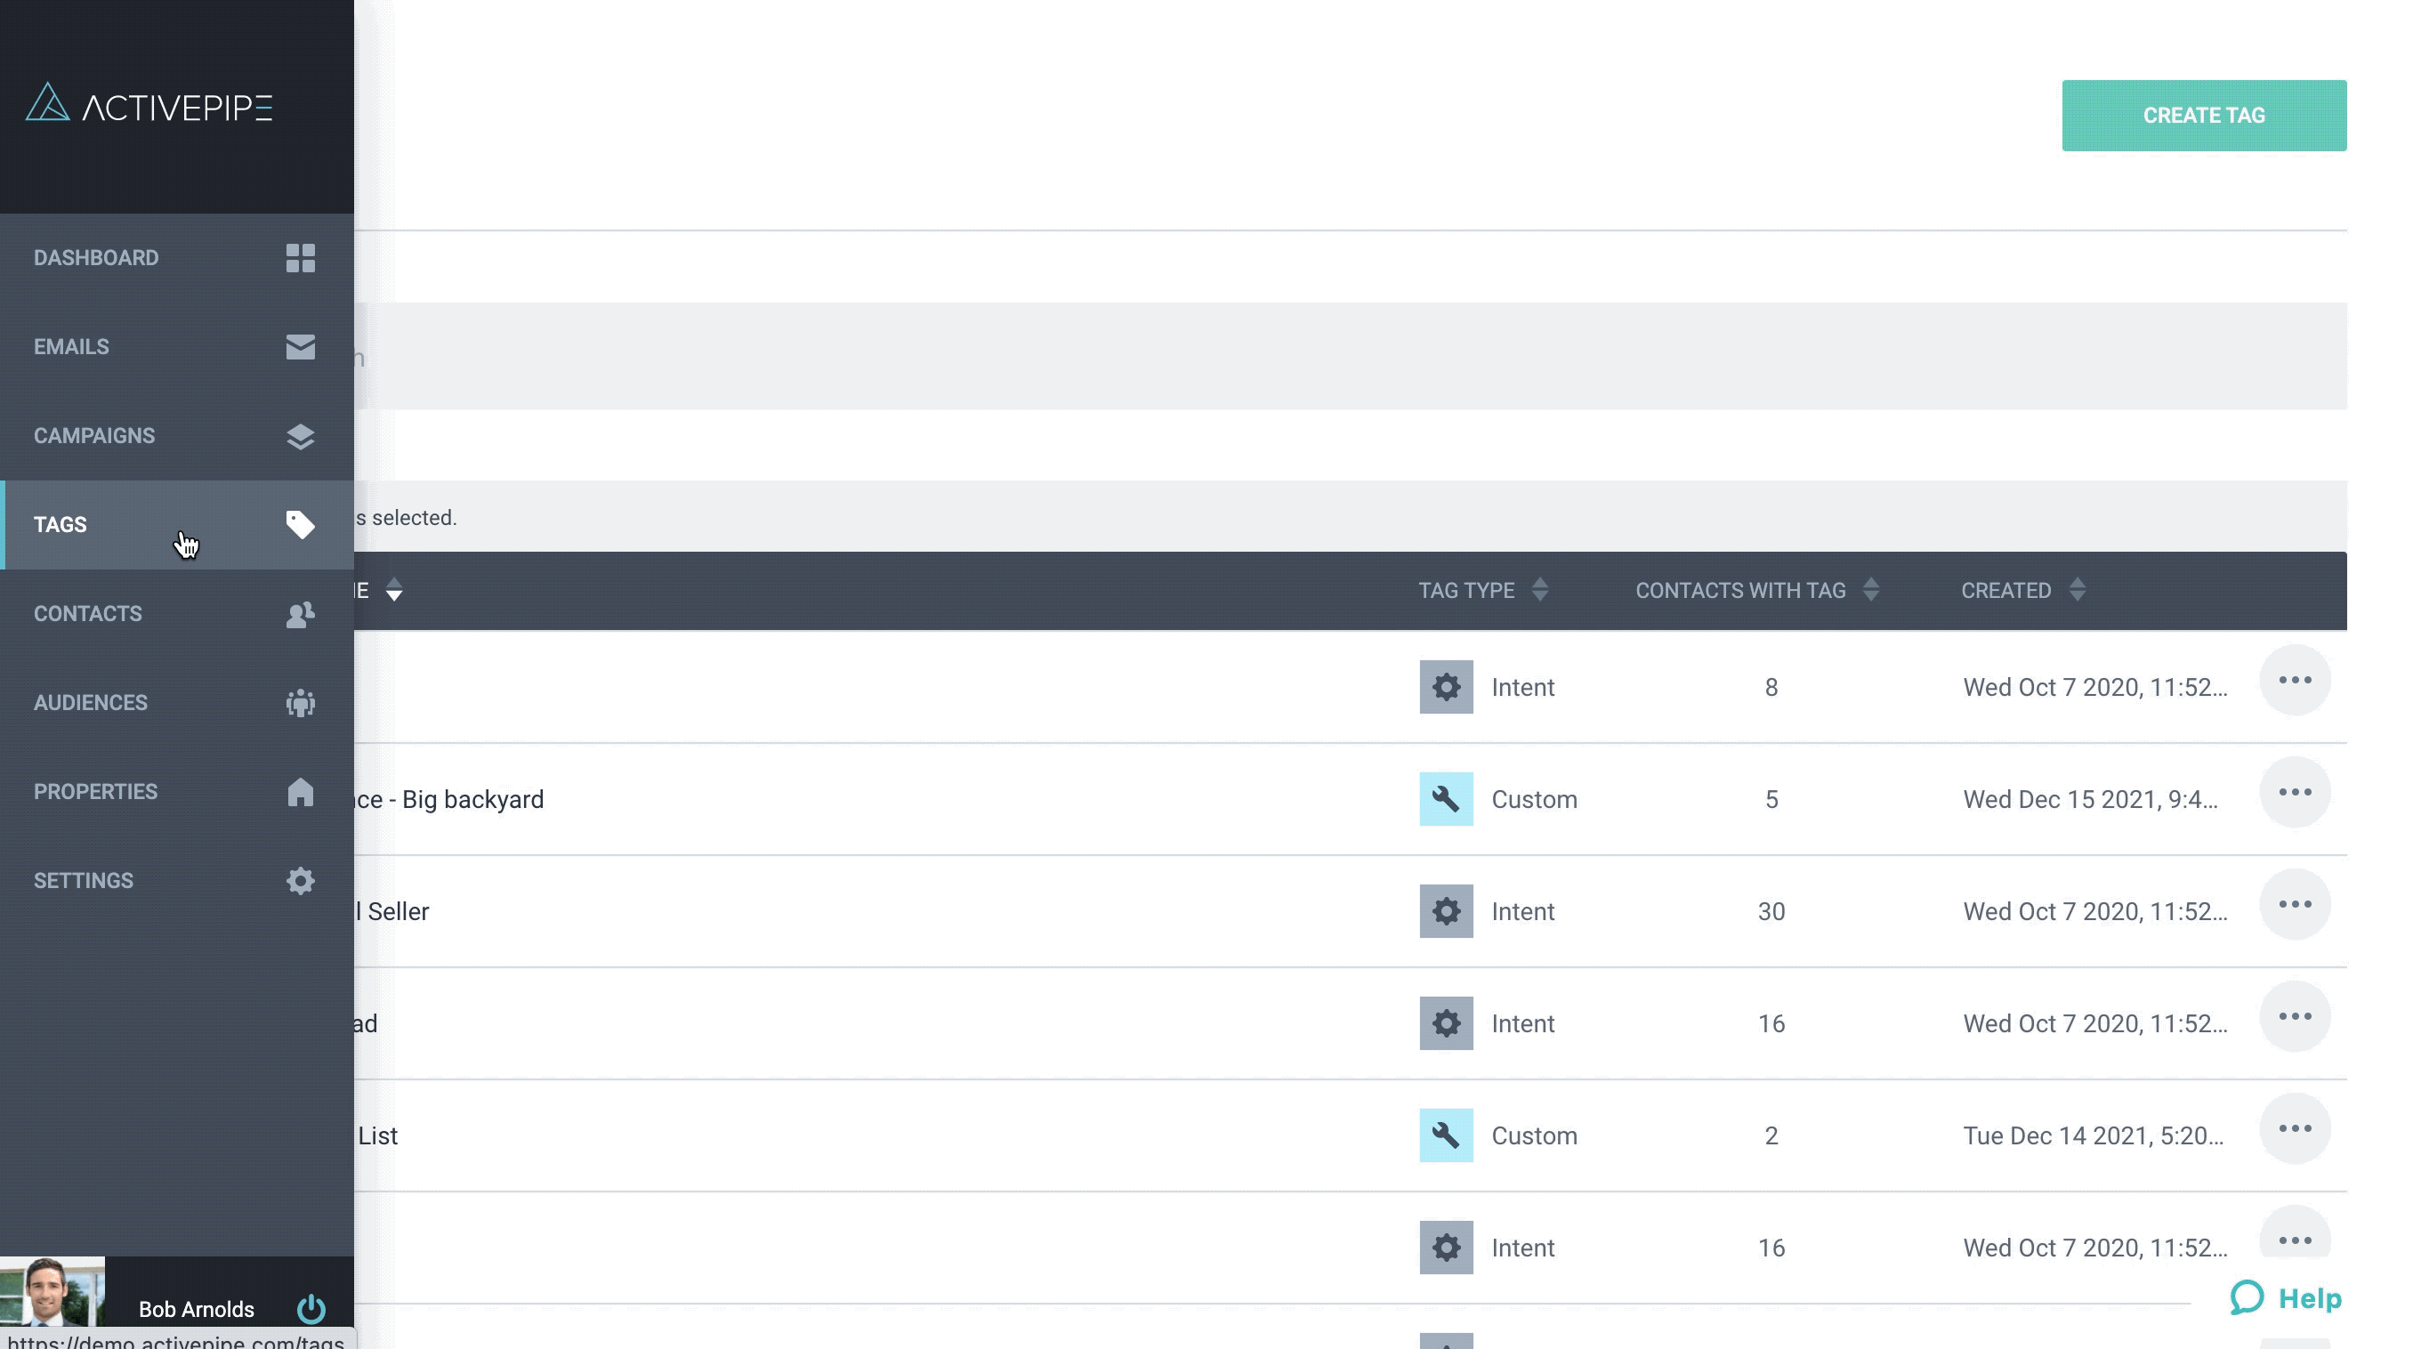The width and height of the screenshot is (2413, 1349).
Task: Click the Settings gear icon in sidebar
Action: click(x=301, y=881)
